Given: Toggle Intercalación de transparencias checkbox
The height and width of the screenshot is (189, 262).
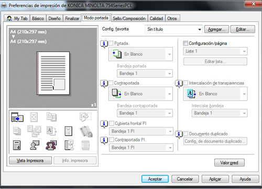Looking at the screenshot, I should click(185, 83).
